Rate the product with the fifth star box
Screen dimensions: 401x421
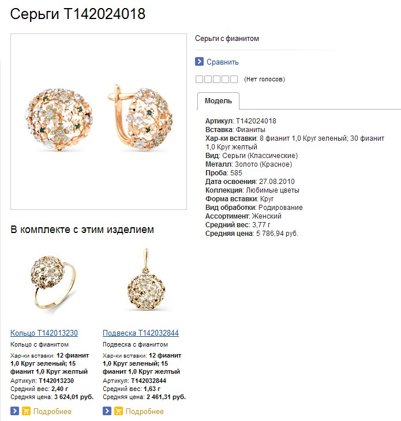point(234,79)
